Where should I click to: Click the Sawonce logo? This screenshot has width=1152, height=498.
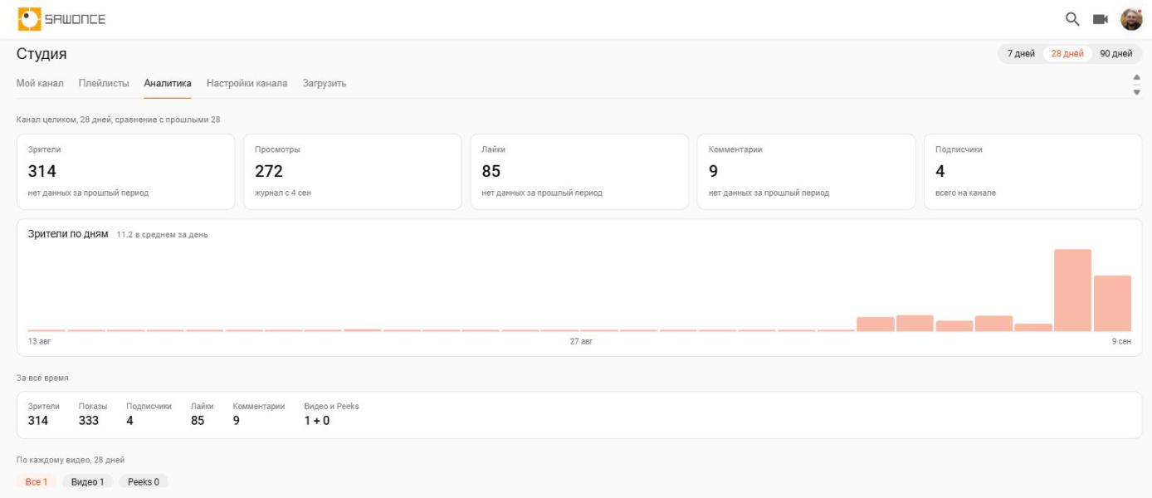click(61, 18)
